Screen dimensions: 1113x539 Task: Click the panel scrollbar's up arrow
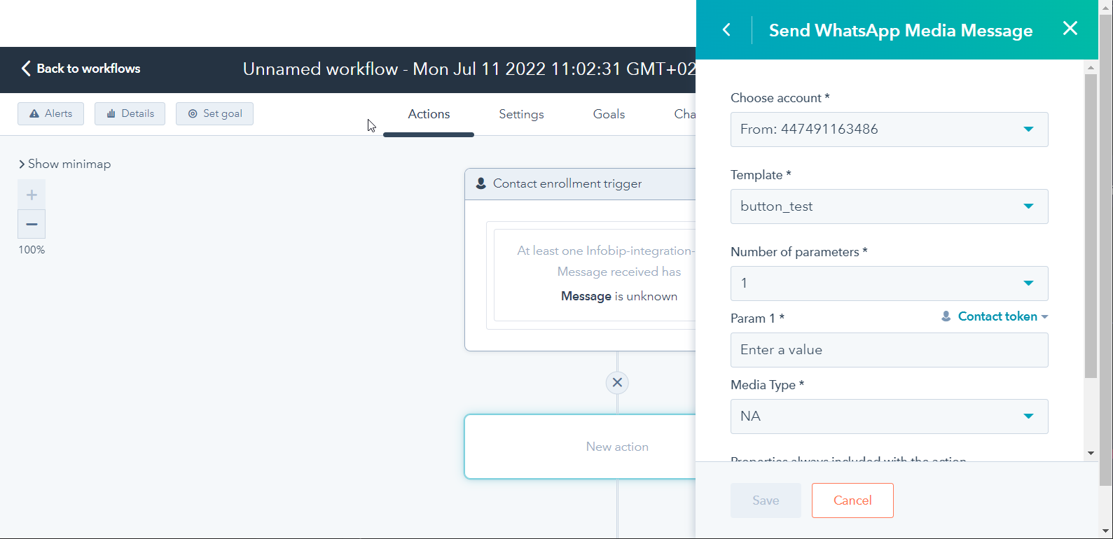click(1091, 67)
